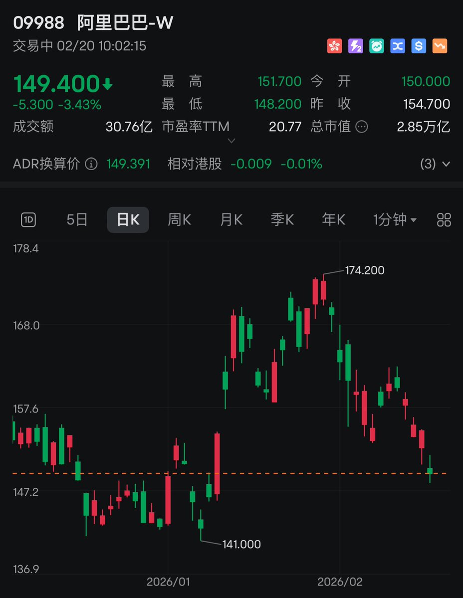Switch to the 周K chart tab
Screen dimensions: 463x598
point(179,219)
